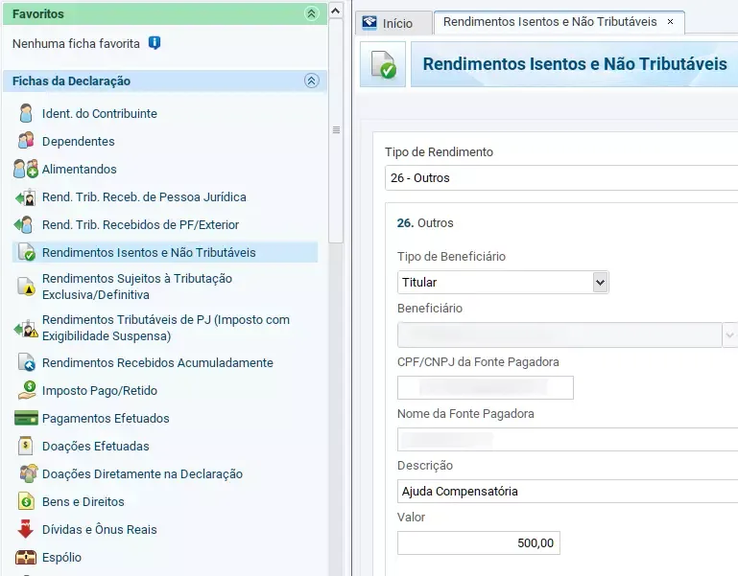Image resolution: width=738 pixels, height=576 pixels.
Task: Open Imposto Pago/Retido ficha
Action: tap(99, 390)
